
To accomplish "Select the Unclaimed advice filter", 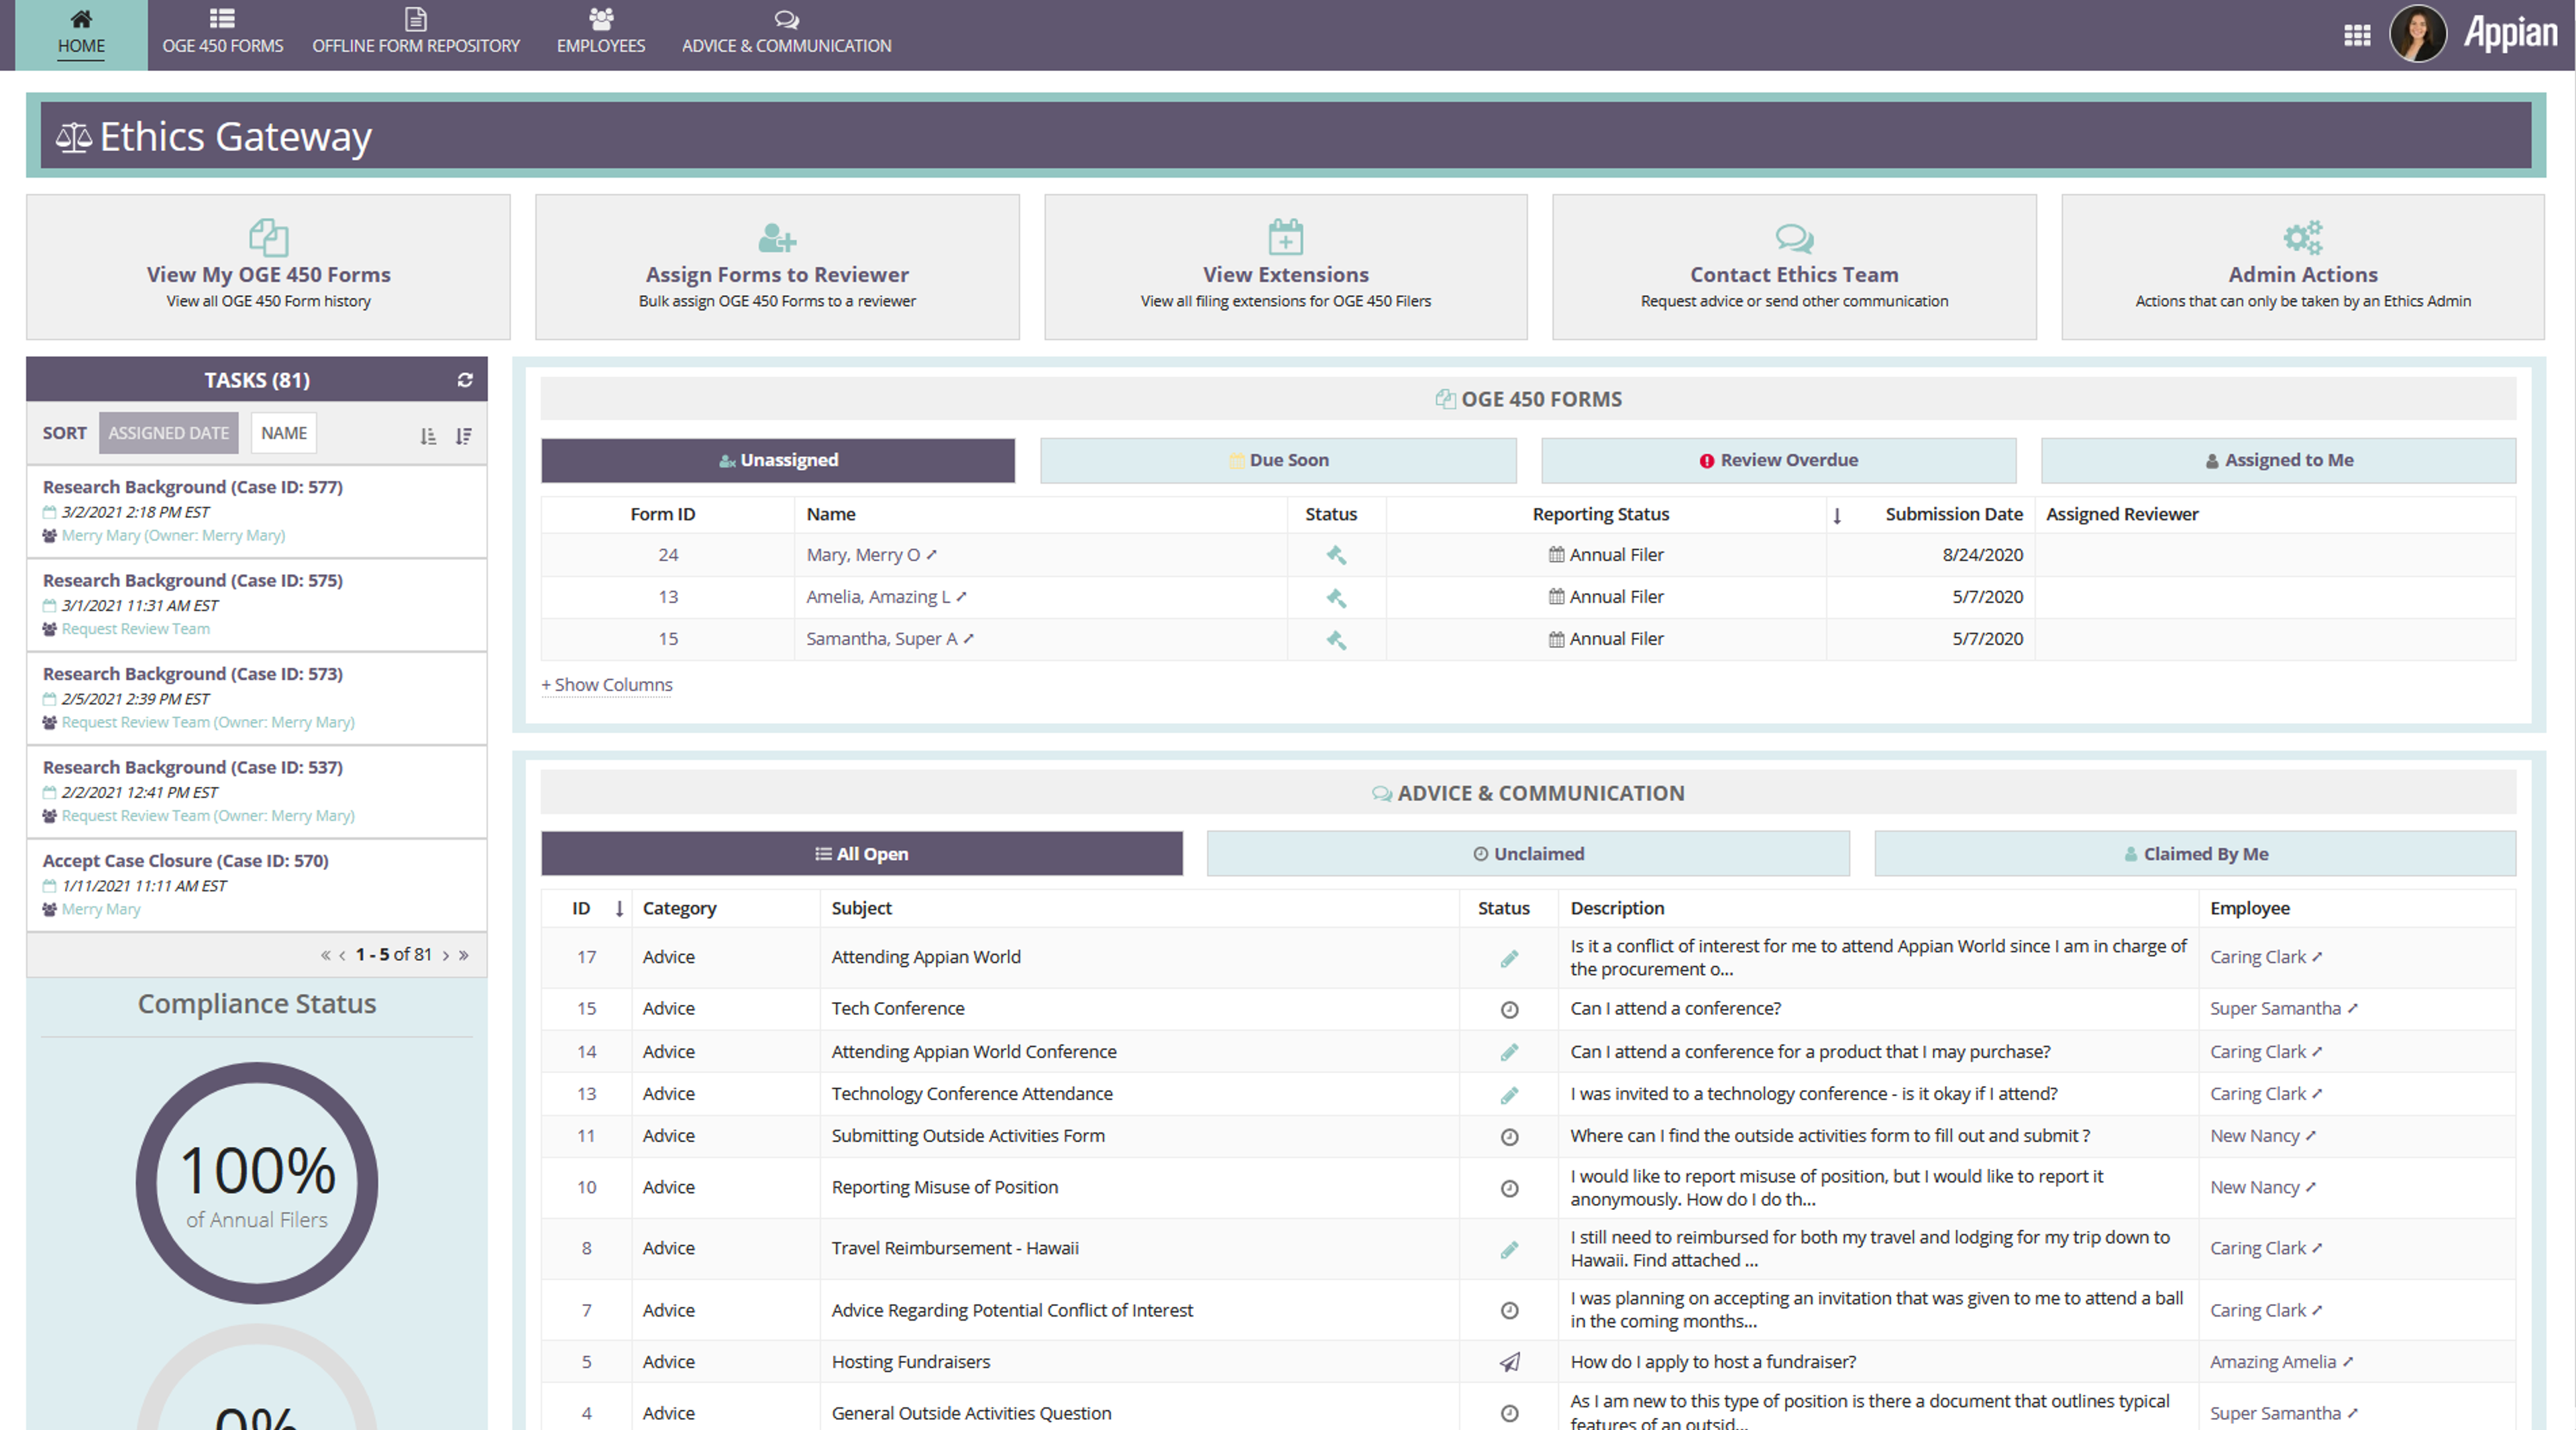I will 1528,854.
